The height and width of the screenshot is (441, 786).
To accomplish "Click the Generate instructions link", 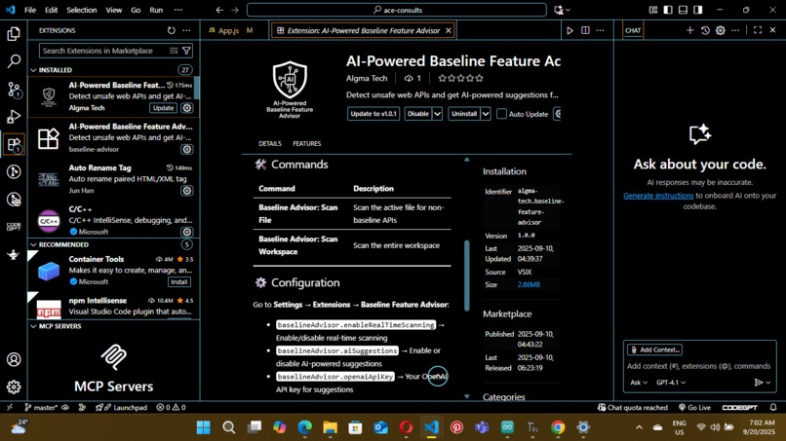I will [658, 196].
